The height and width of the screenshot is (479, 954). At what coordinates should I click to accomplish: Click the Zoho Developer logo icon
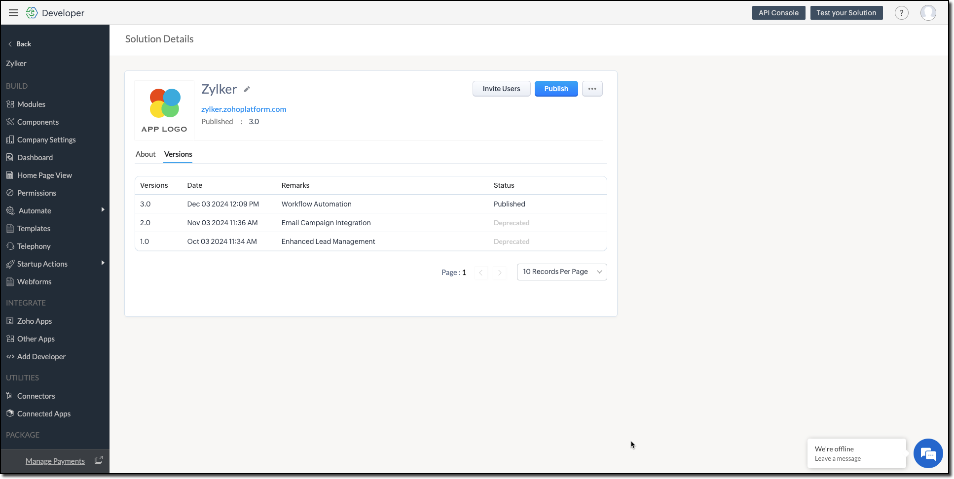(32, 13)
